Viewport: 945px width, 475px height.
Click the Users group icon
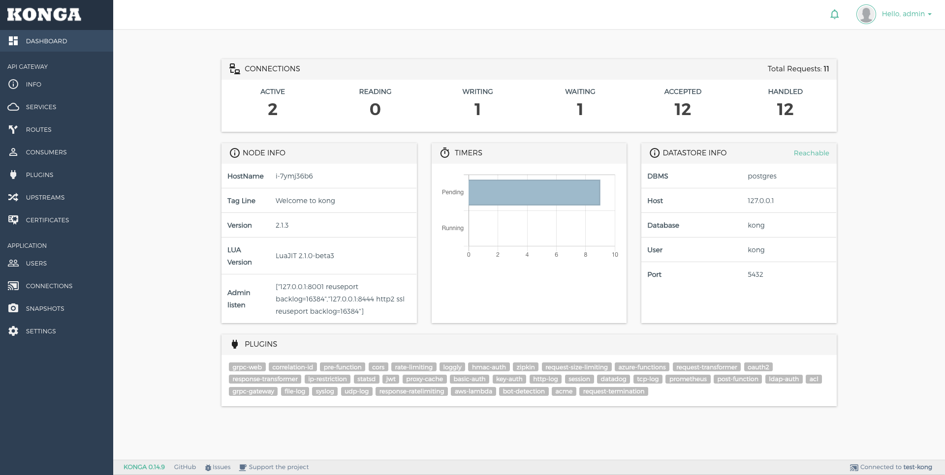(x=13, y=263)
